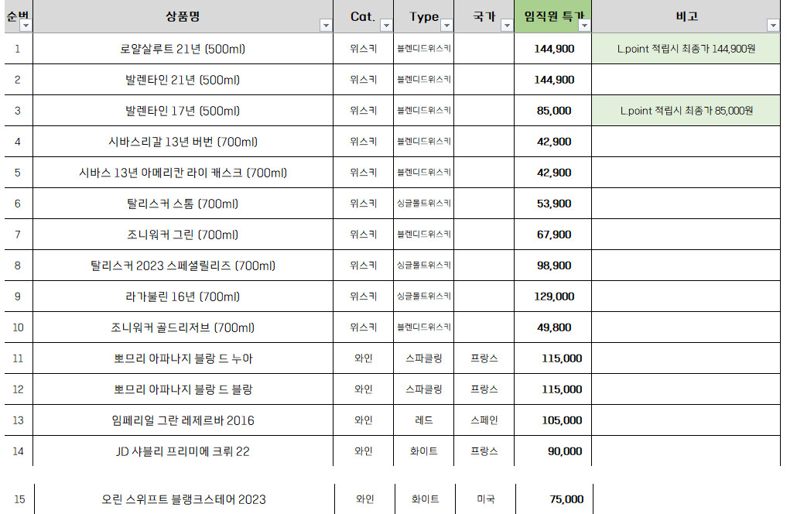Image resolution: width=797 pixels, height=514 pixels.
Task: Click country cell 스페인
Action: (x=484, y=420)
